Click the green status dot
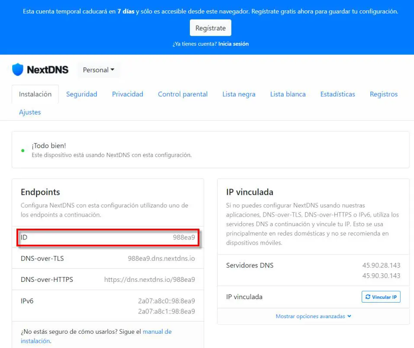The height and width of the screenshot is (348, 414). (22, 150)
